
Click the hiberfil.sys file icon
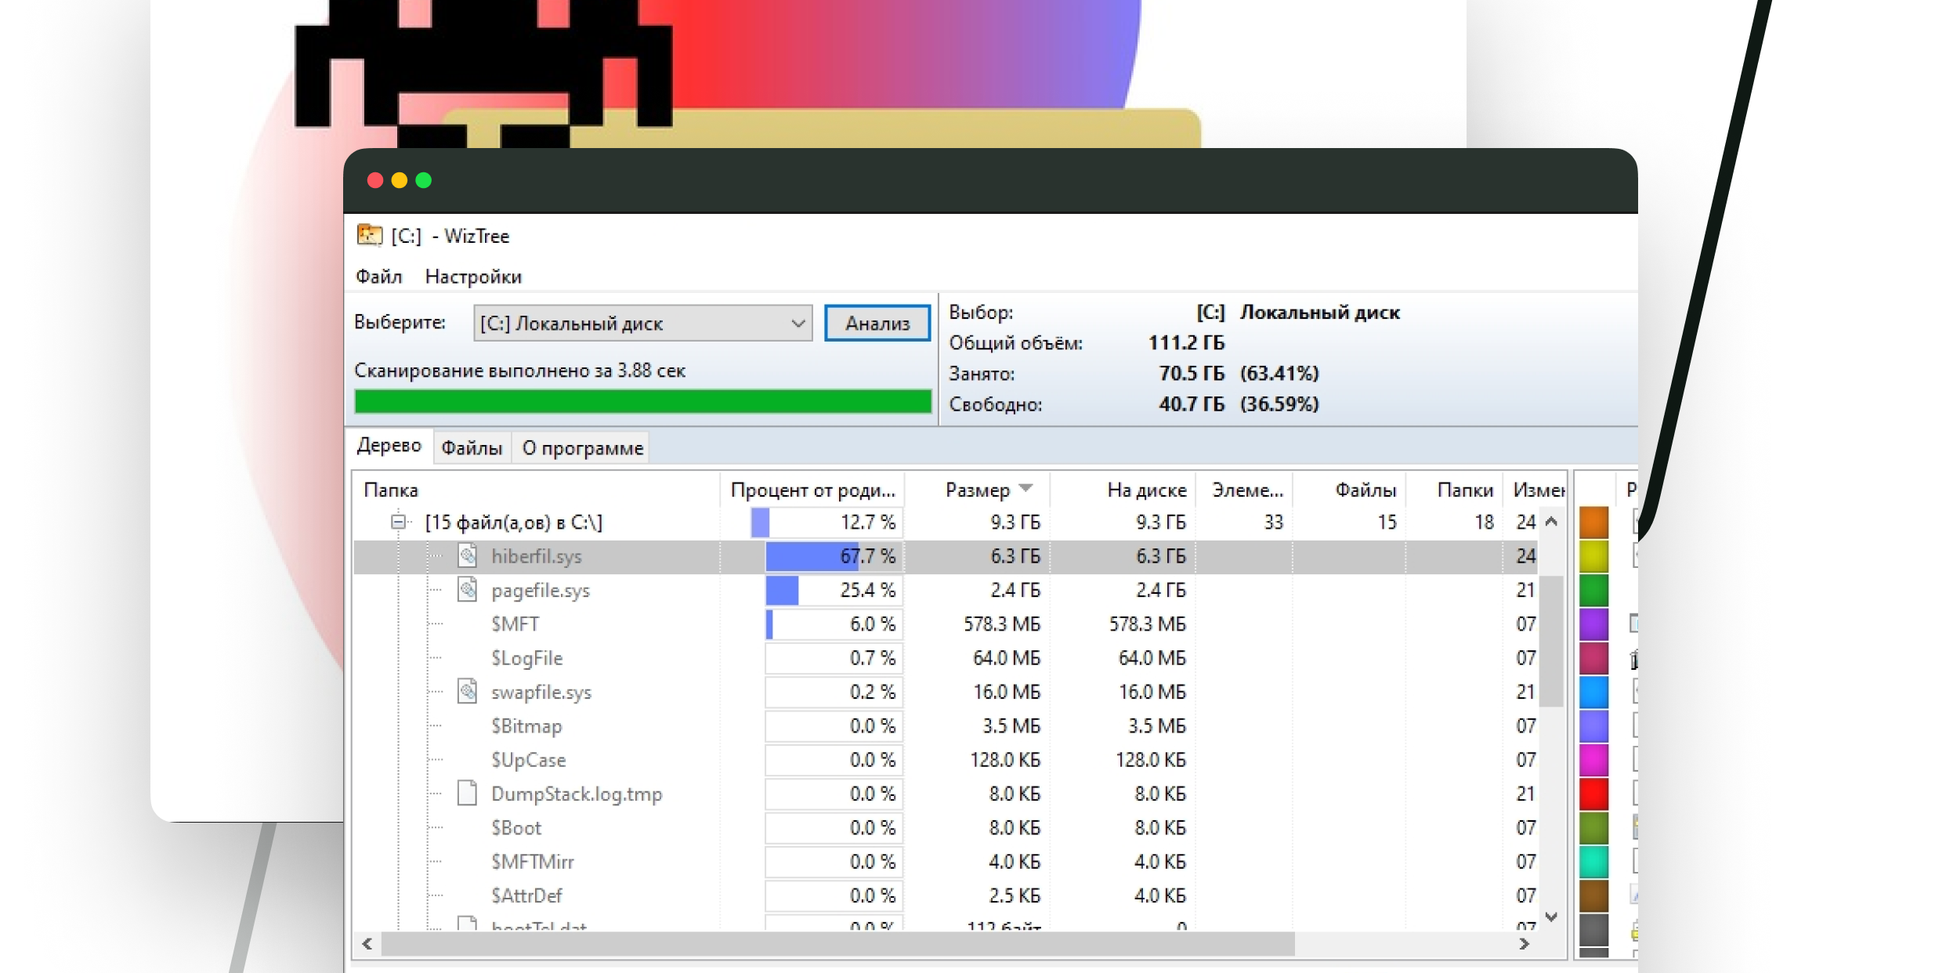[468, 556]
